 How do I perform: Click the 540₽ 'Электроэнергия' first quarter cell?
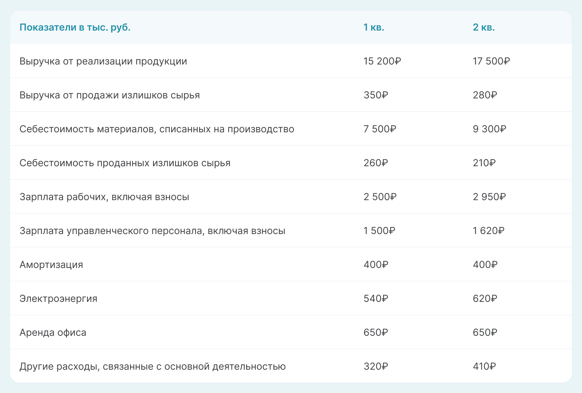(376, 299)
